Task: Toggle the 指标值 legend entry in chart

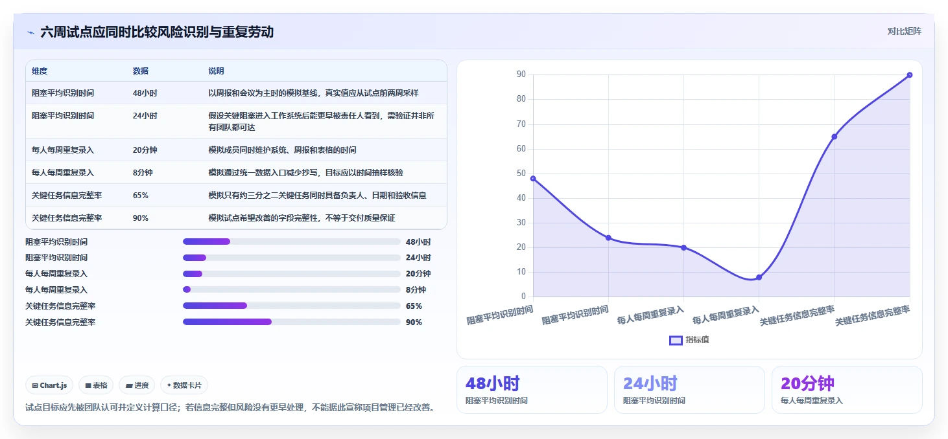Action: [689, 340]
